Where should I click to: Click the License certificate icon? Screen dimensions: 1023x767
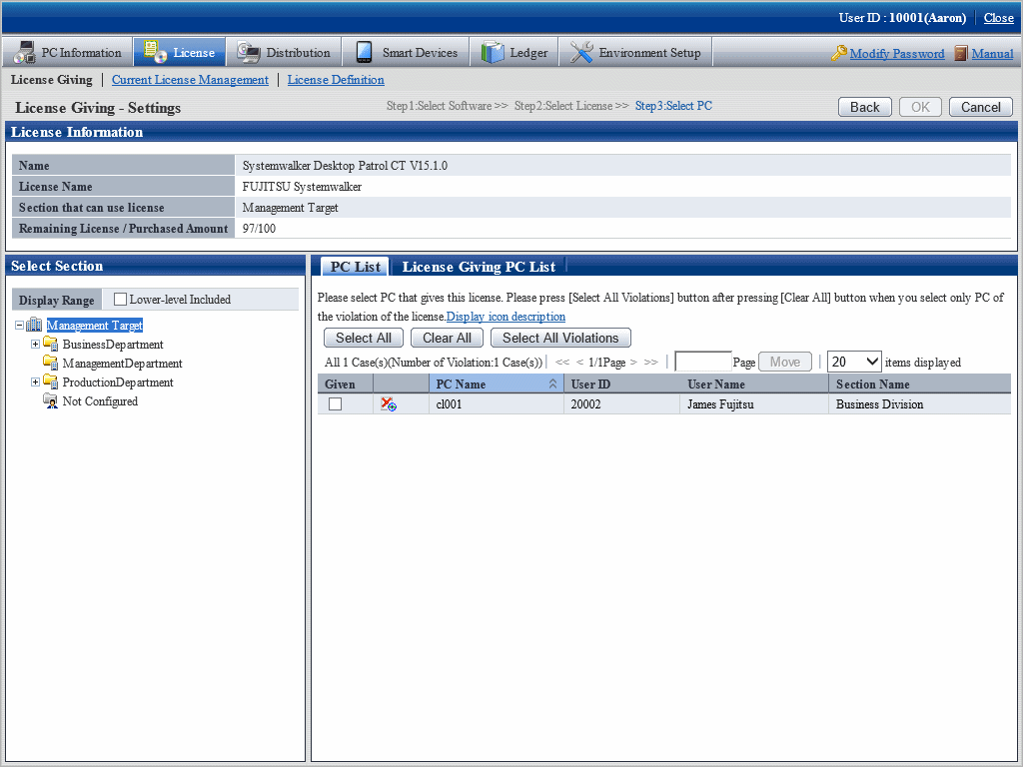click(155, 52)
